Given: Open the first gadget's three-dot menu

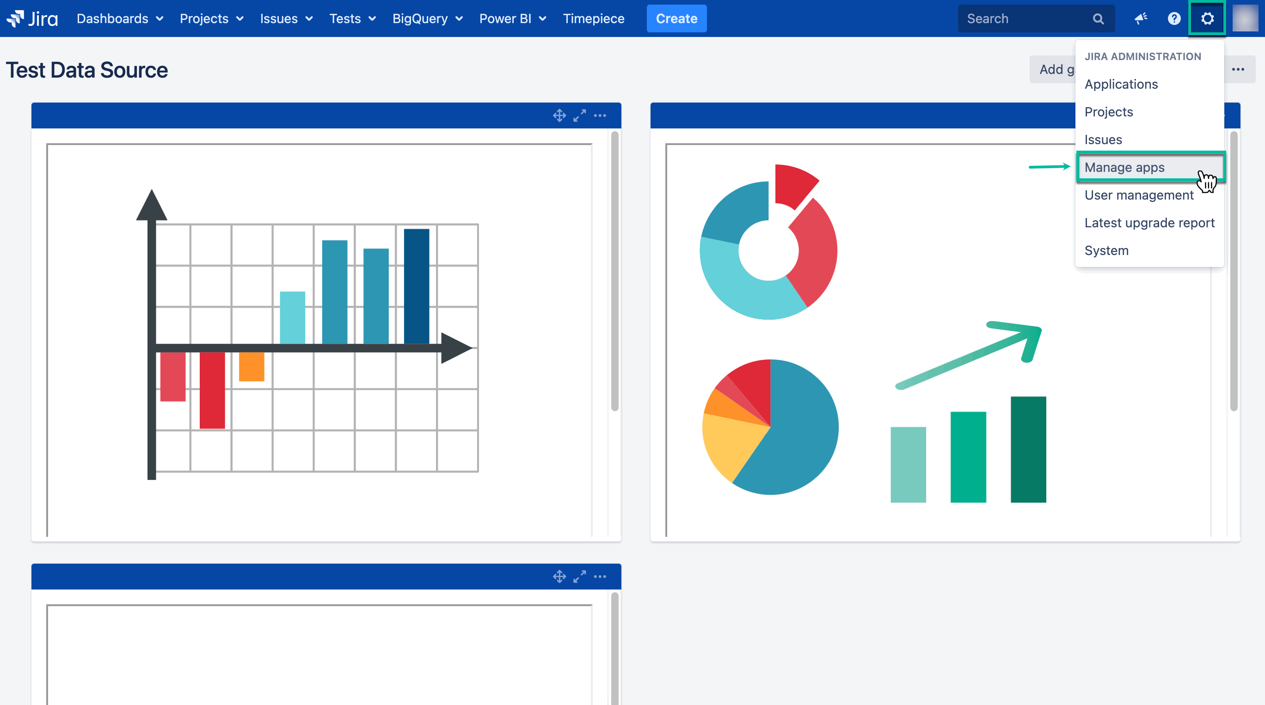Looking at the screenshot, I should 600,115.
